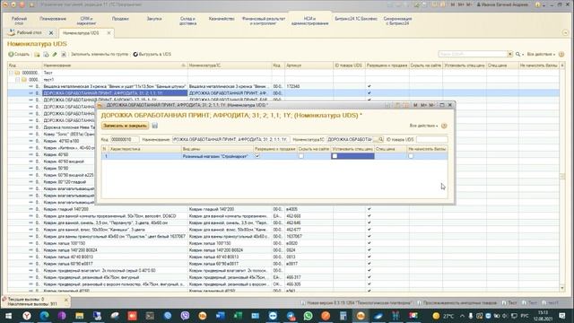
Task: Toggle sale checkmark for Коврик лапша 60*90 row
Action: coord(369,264)
